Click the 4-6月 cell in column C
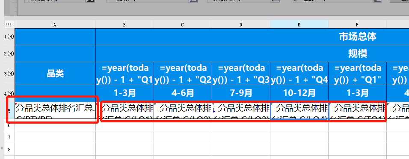The image size is (409, 159). click(x=183, y=93)
